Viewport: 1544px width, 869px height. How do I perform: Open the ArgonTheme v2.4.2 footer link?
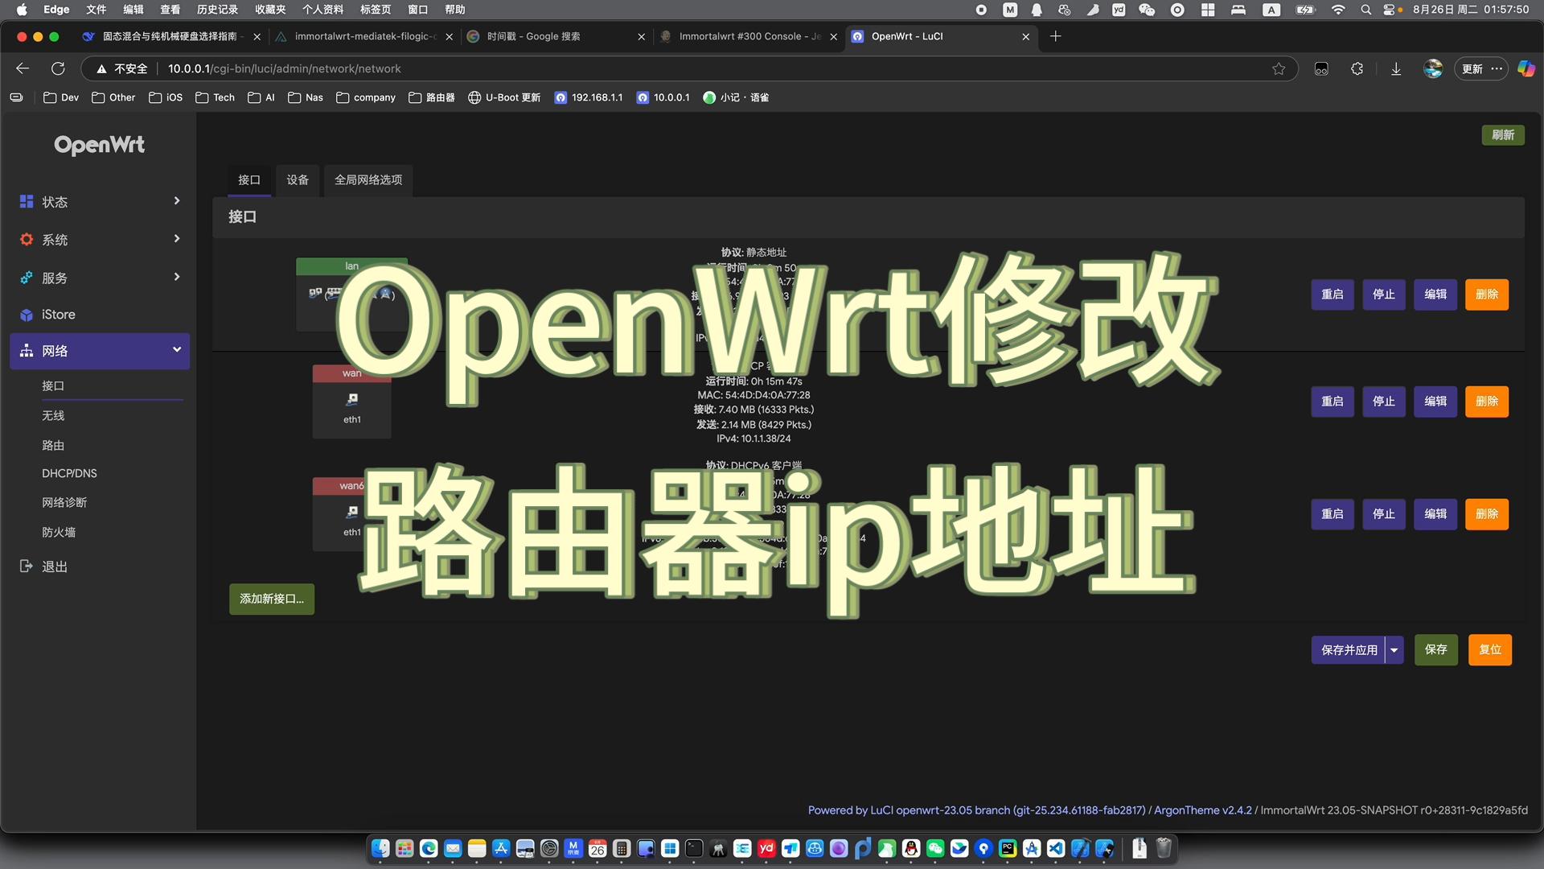1203,810
